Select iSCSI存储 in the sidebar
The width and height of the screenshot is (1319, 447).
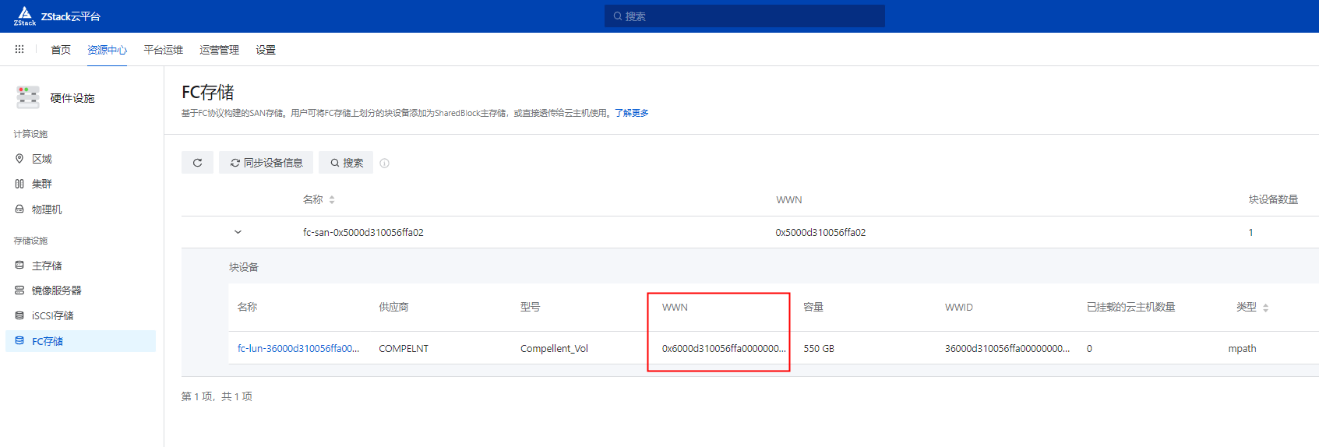52,315
